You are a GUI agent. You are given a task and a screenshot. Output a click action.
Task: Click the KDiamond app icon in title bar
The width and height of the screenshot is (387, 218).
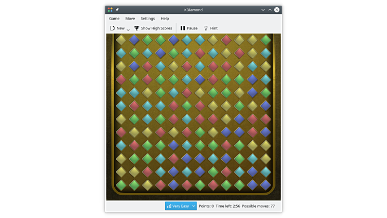click(x=110, y=10)
